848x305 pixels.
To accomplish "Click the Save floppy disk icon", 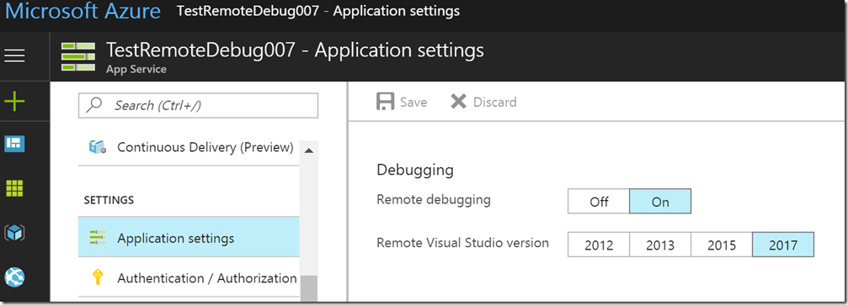I will pyautogui.click(x=385, y=102).
